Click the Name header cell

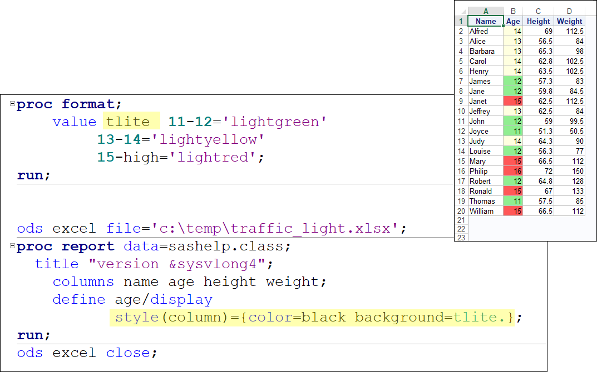(x=485, y=21)
